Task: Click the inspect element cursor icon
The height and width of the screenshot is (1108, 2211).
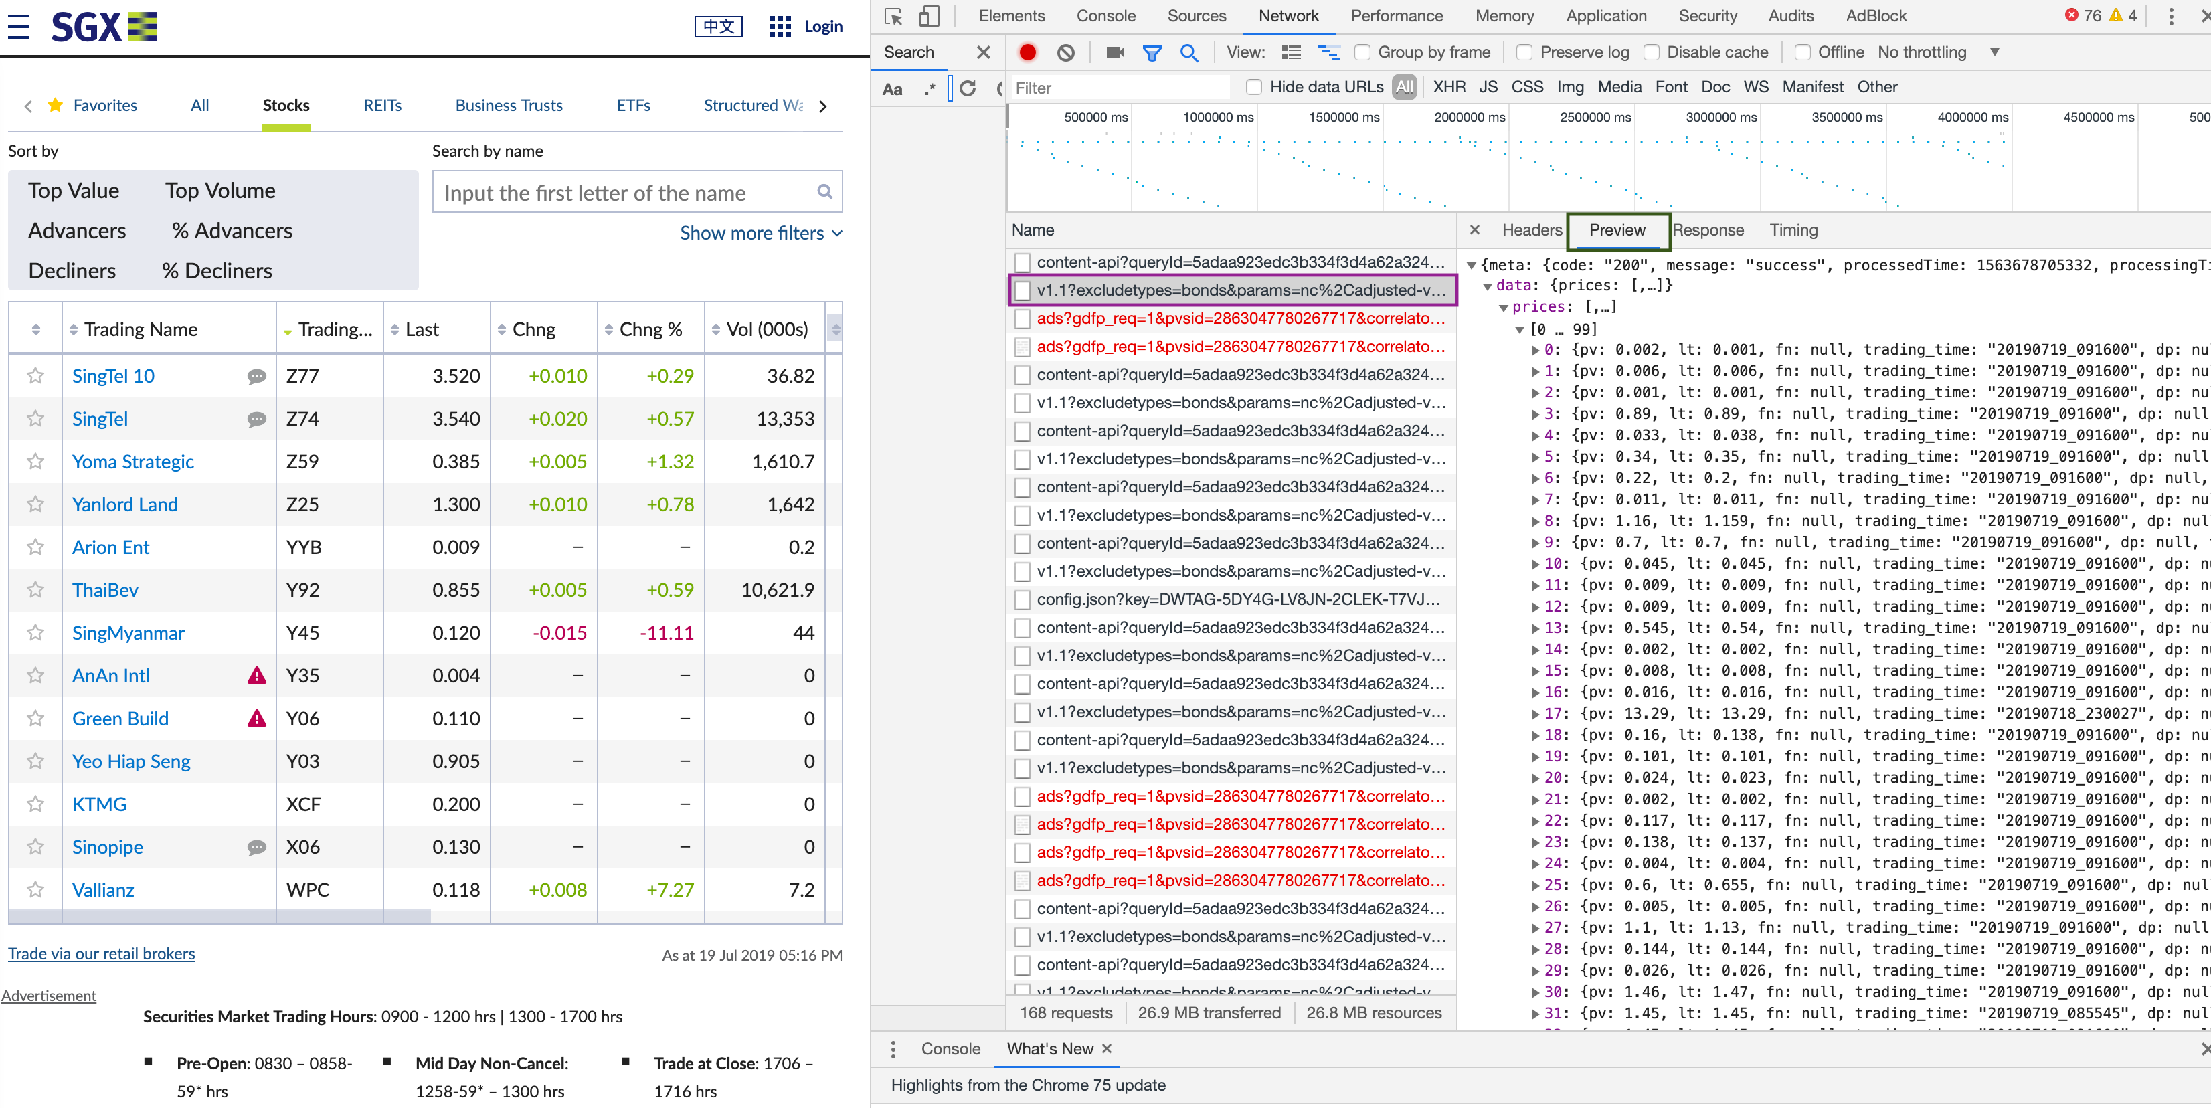Action: tap(893, 16)
